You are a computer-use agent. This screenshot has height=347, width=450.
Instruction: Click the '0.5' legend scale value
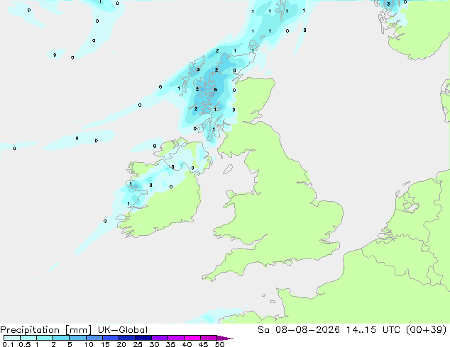(25, 344)
